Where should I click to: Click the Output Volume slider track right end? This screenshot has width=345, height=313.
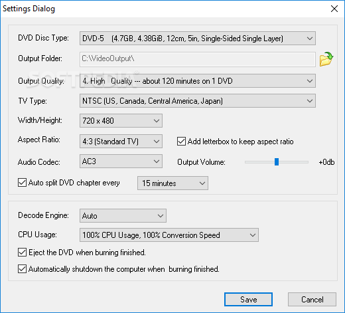(307, 162)
